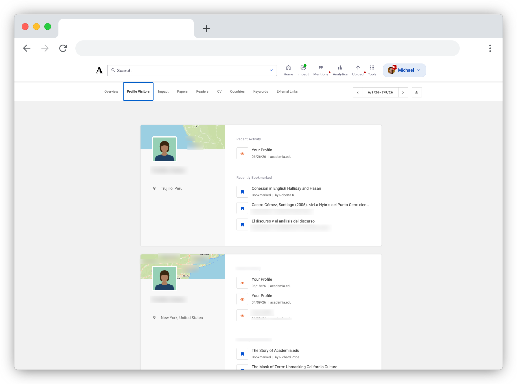
Task: Download analytics report icon
Action: [417, 92]
